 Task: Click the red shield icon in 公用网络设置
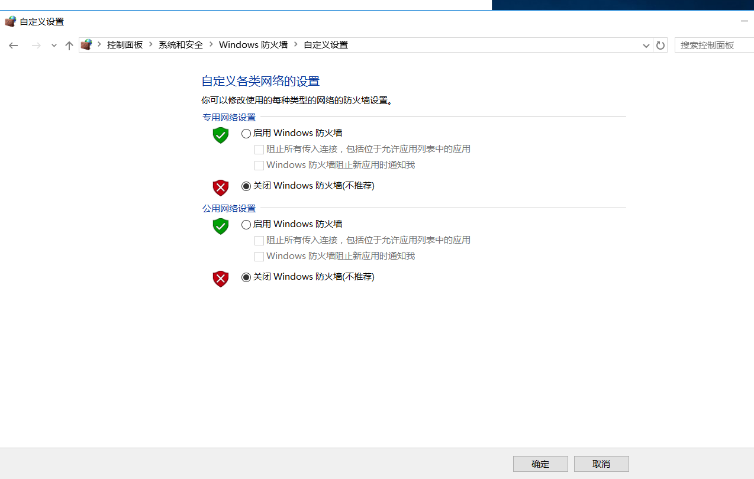[221, 279]
